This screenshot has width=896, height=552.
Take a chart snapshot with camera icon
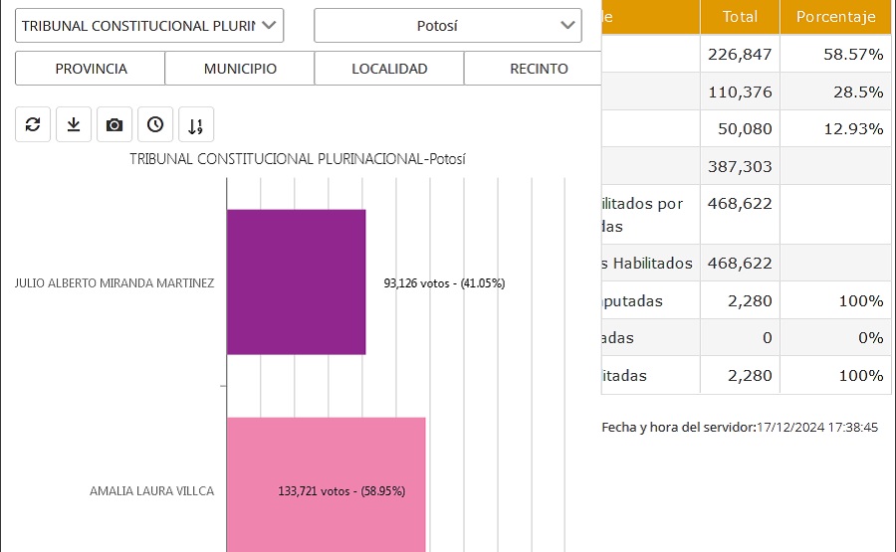click(114, 124)
